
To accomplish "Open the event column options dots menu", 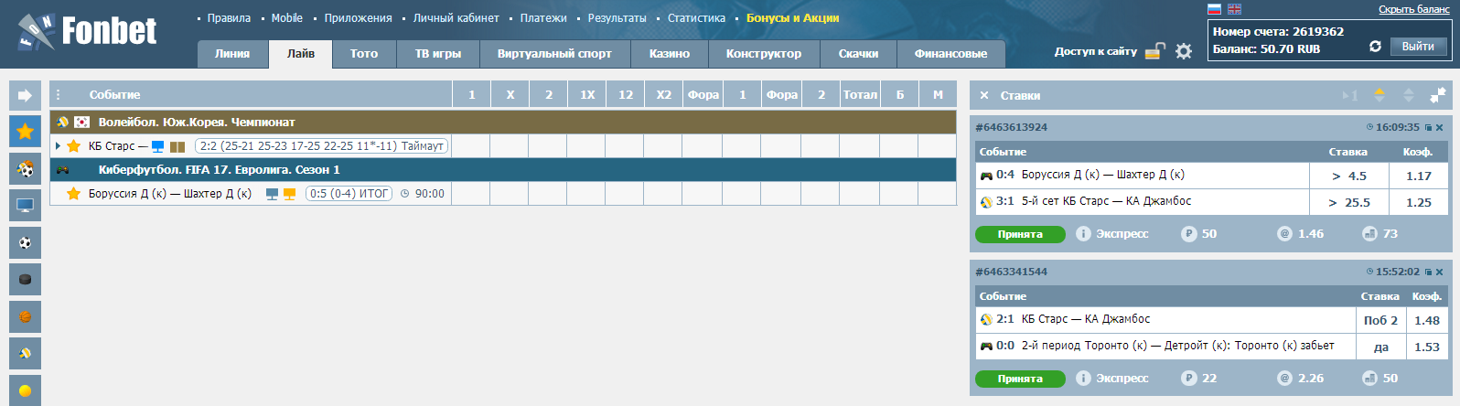I will [59, 95].
